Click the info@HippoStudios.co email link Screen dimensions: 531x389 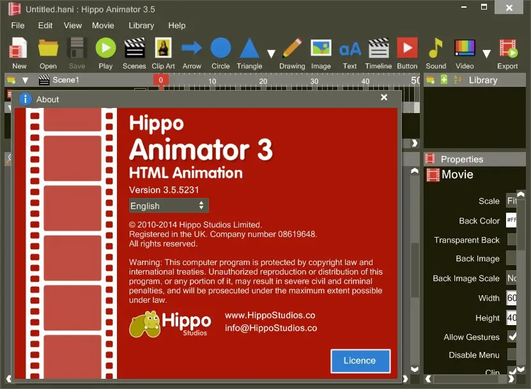(x=271, y=328)
